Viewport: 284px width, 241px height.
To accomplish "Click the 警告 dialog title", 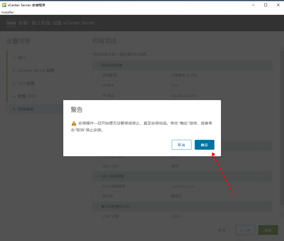I will point(77,109).
